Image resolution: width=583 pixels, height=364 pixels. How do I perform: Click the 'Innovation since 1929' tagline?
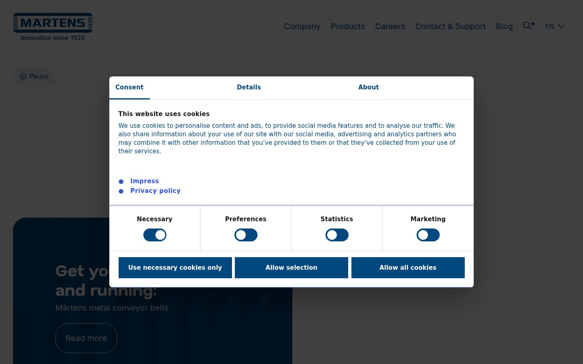pyautogui.click(x=53, y=38)
